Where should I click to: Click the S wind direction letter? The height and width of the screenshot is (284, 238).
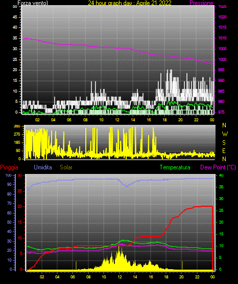(x=224, y=143)
